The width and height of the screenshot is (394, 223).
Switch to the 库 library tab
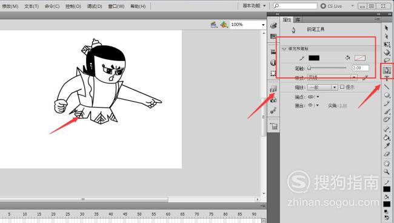[298, 19]
